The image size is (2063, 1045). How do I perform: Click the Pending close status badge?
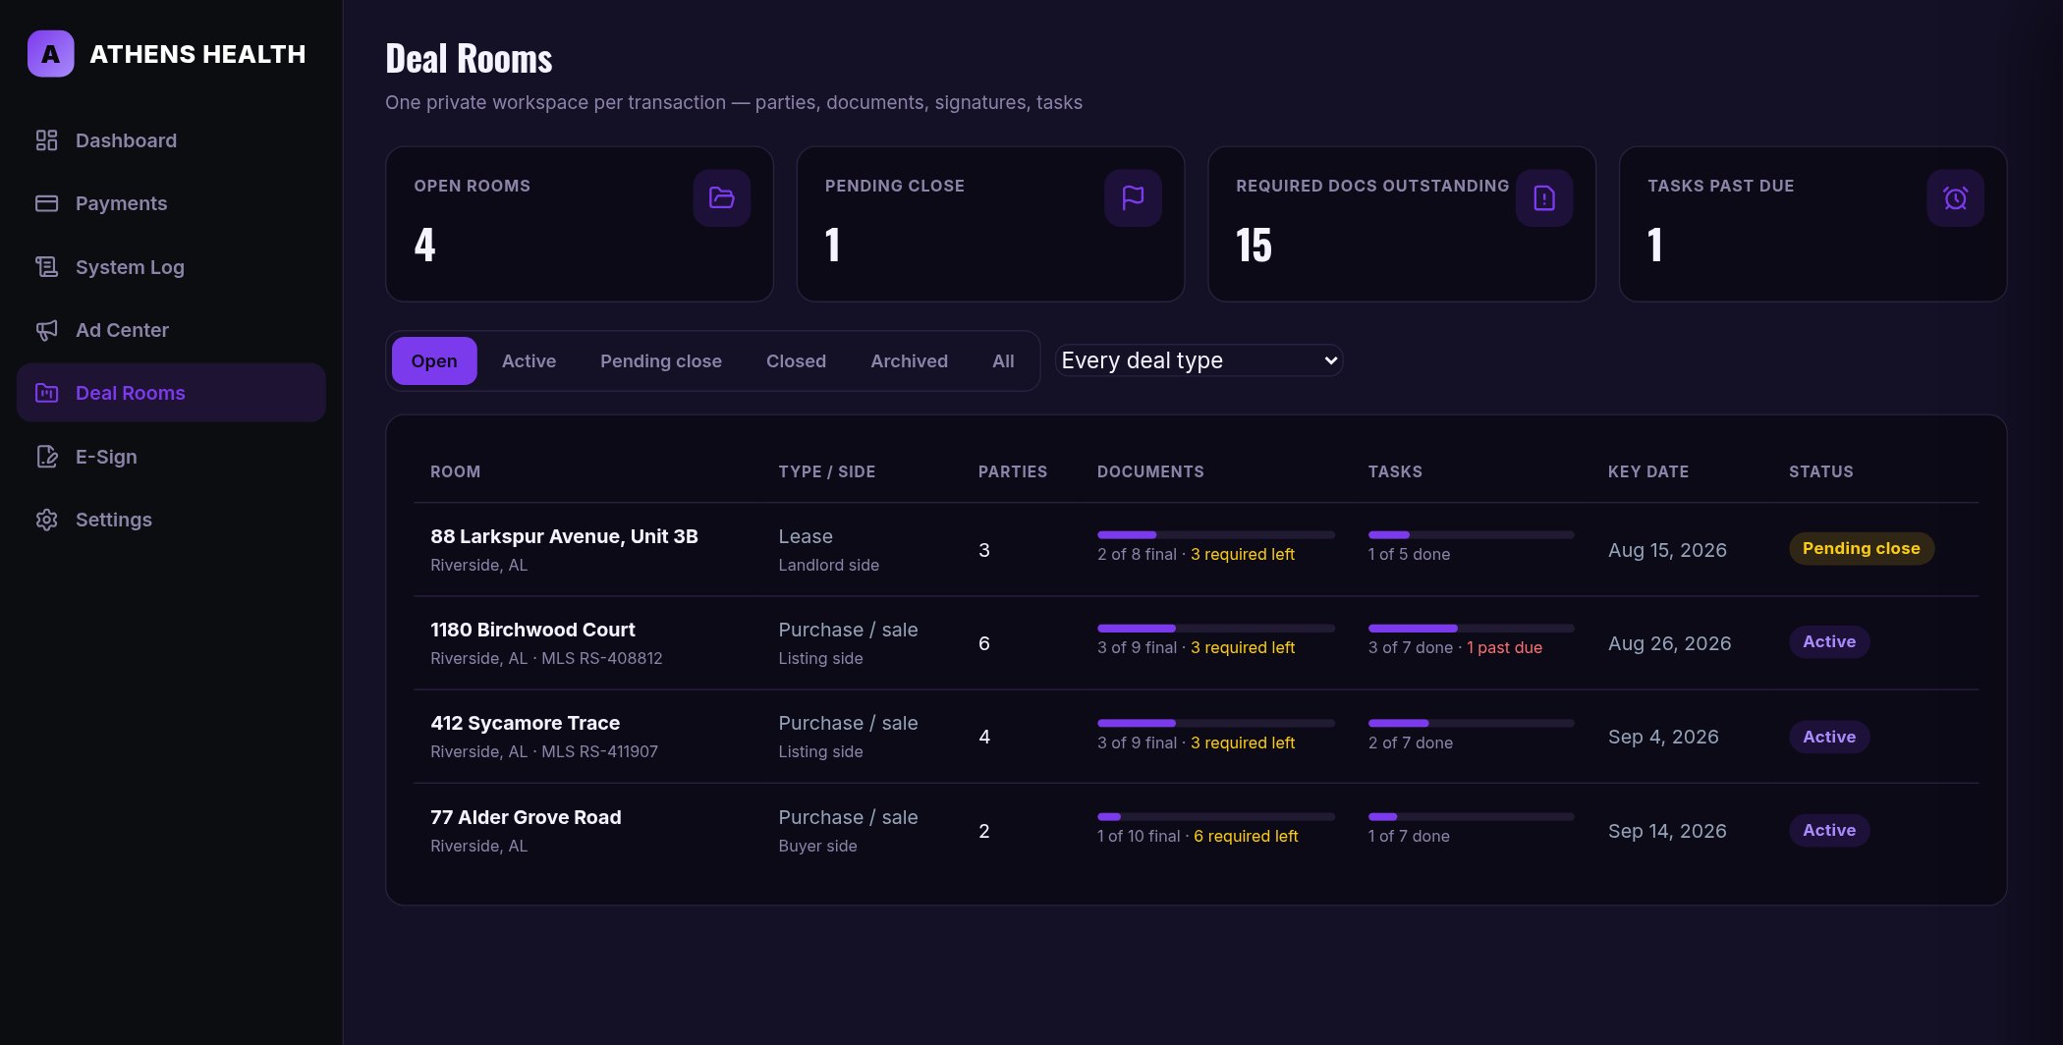click(x=1861, y=548)
